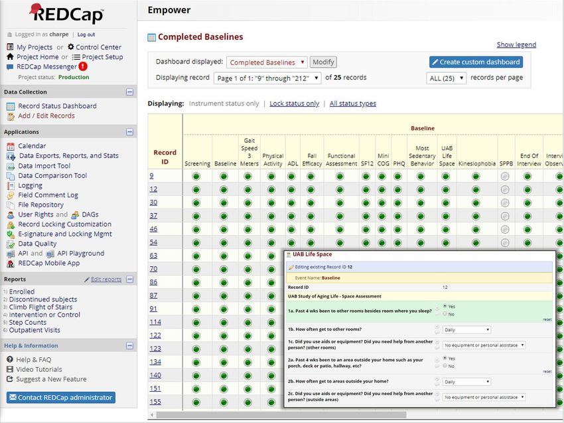Viewport: 564px width, 423px height.
Task: Click the Project Home house icon
Action: point(10,57)
